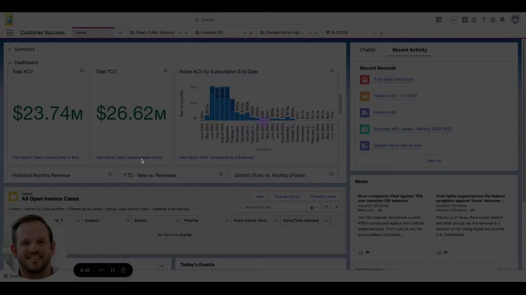Click View All under Recent Records

tap(434, 161)
